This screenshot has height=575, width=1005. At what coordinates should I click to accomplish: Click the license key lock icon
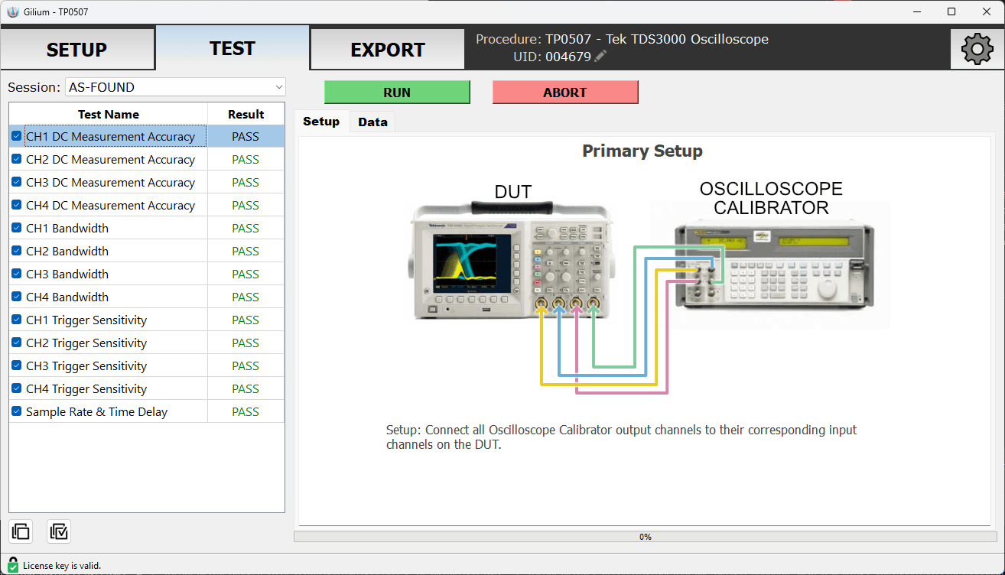tap(13, 564)
